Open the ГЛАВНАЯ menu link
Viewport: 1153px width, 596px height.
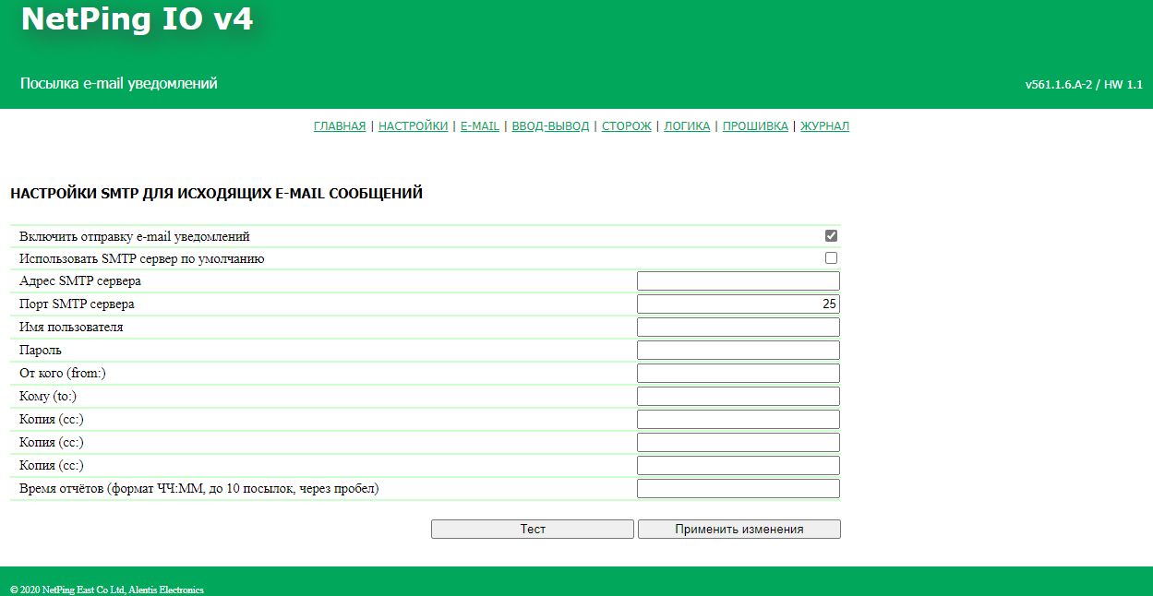[x=340, y=126]
